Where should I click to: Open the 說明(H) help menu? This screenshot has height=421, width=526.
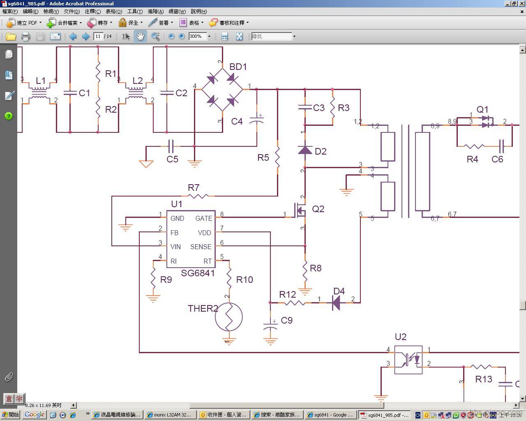point(198,12)
